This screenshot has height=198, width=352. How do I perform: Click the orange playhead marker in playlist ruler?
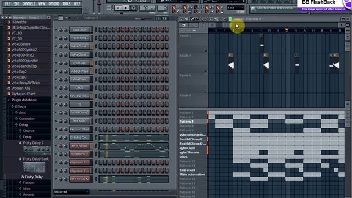[287, 29]
